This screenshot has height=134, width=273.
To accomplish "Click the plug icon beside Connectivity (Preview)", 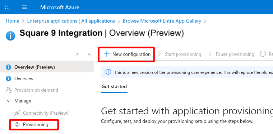I will (17, 113).
